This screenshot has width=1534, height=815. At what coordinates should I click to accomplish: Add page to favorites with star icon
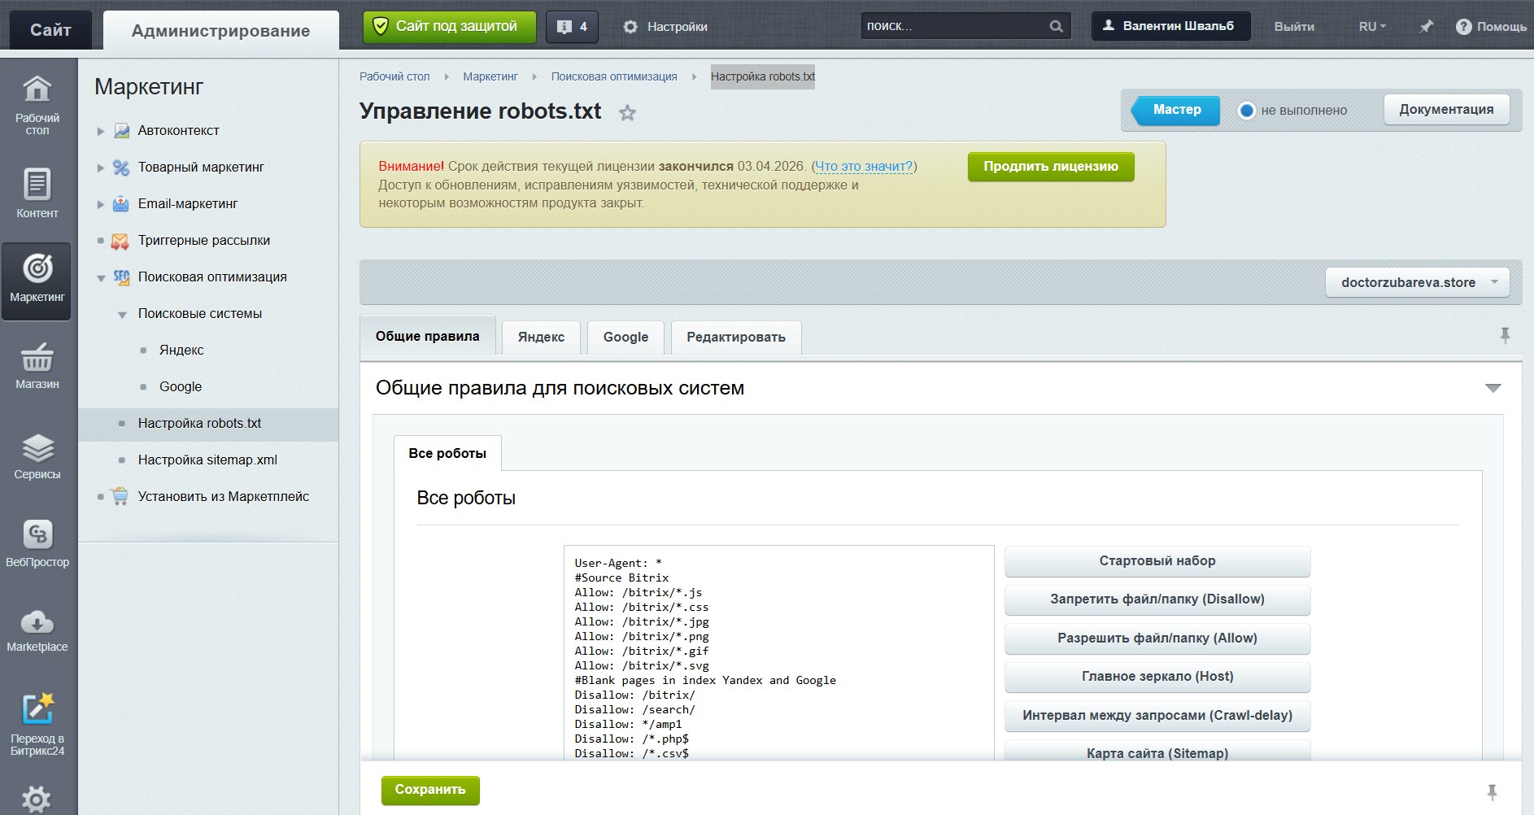tap(627, 113)
